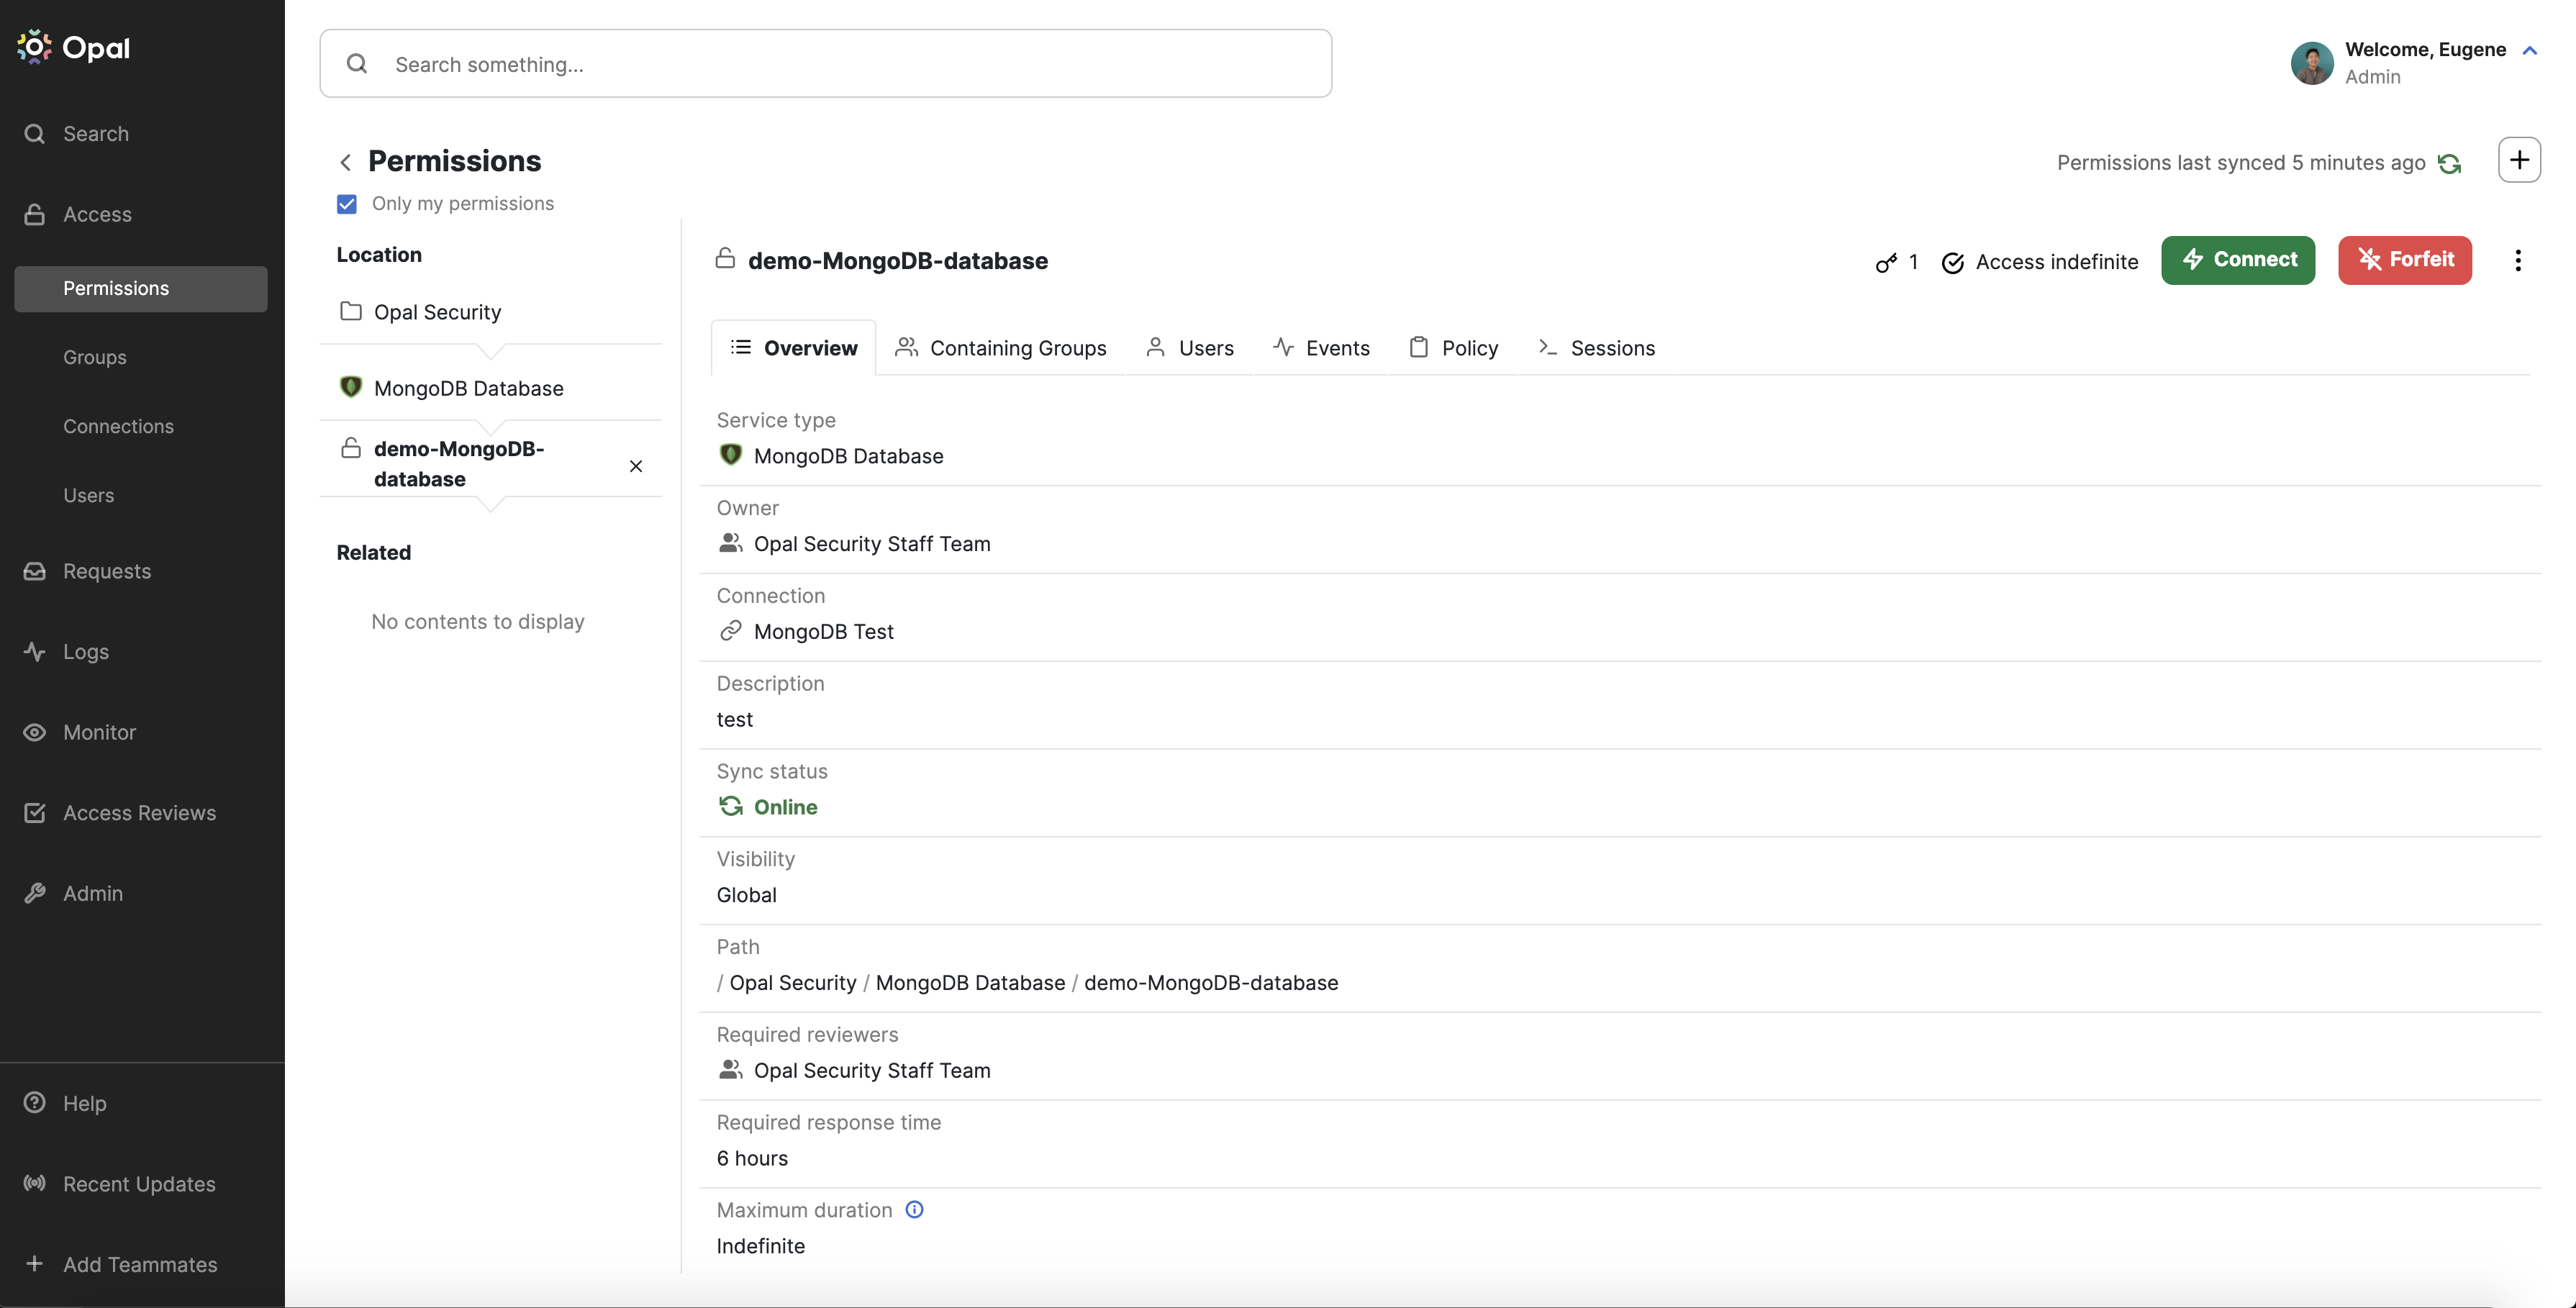
Task: Click Opal Security in the Path
Action: click(793, 983)
